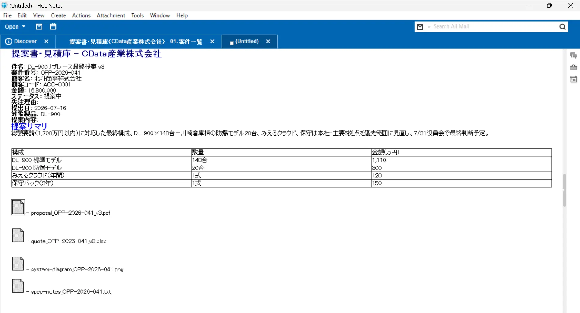Click amount cell 300
This screenshot has height=313, width=580.
coord(461,168)
